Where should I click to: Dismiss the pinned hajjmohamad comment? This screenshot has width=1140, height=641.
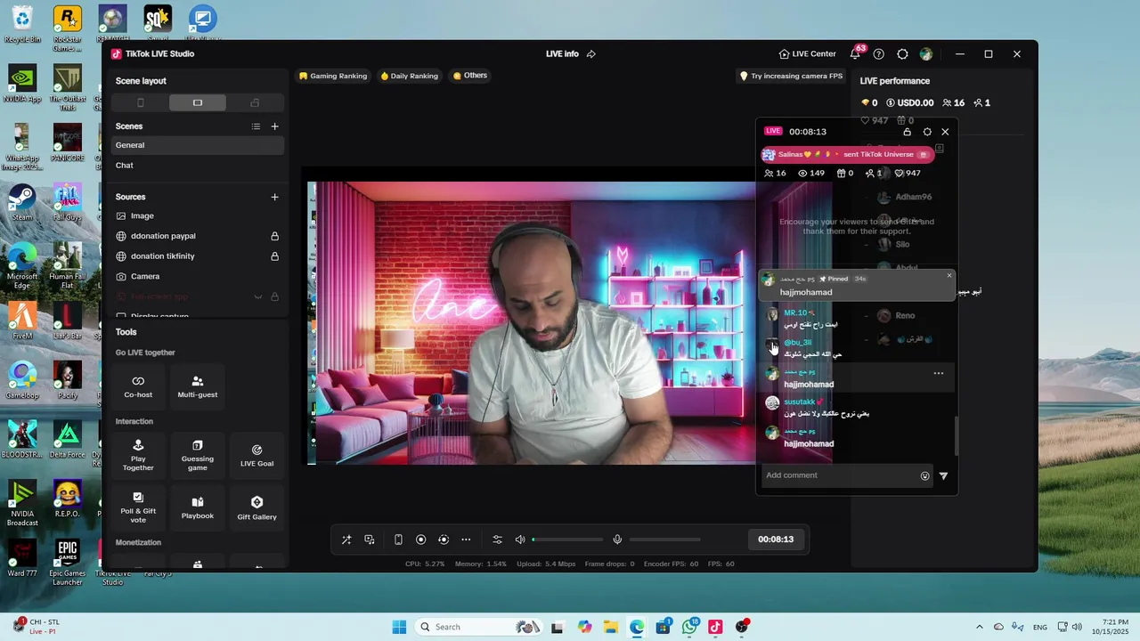coord(949,275)
